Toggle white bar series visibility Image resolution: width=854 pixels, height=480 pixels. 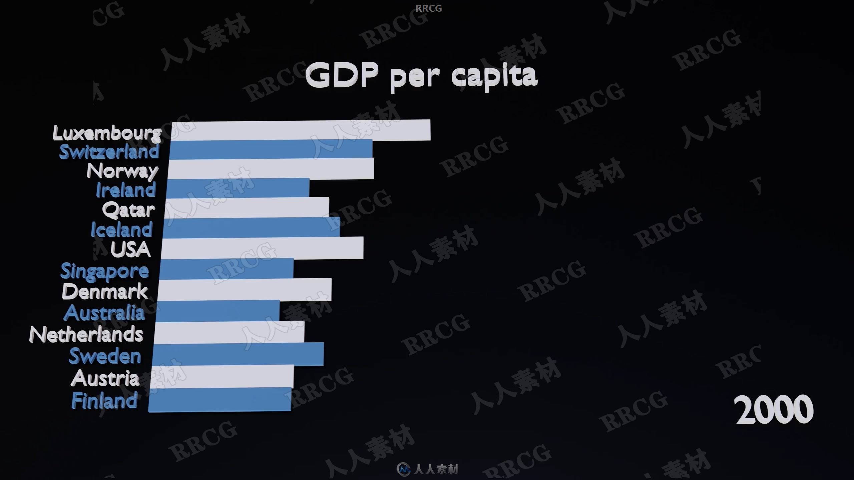(293, 130)
